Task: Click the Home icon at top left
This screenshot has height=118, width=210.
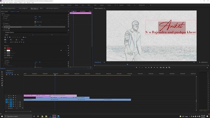Action: click(x=2, y=5)
